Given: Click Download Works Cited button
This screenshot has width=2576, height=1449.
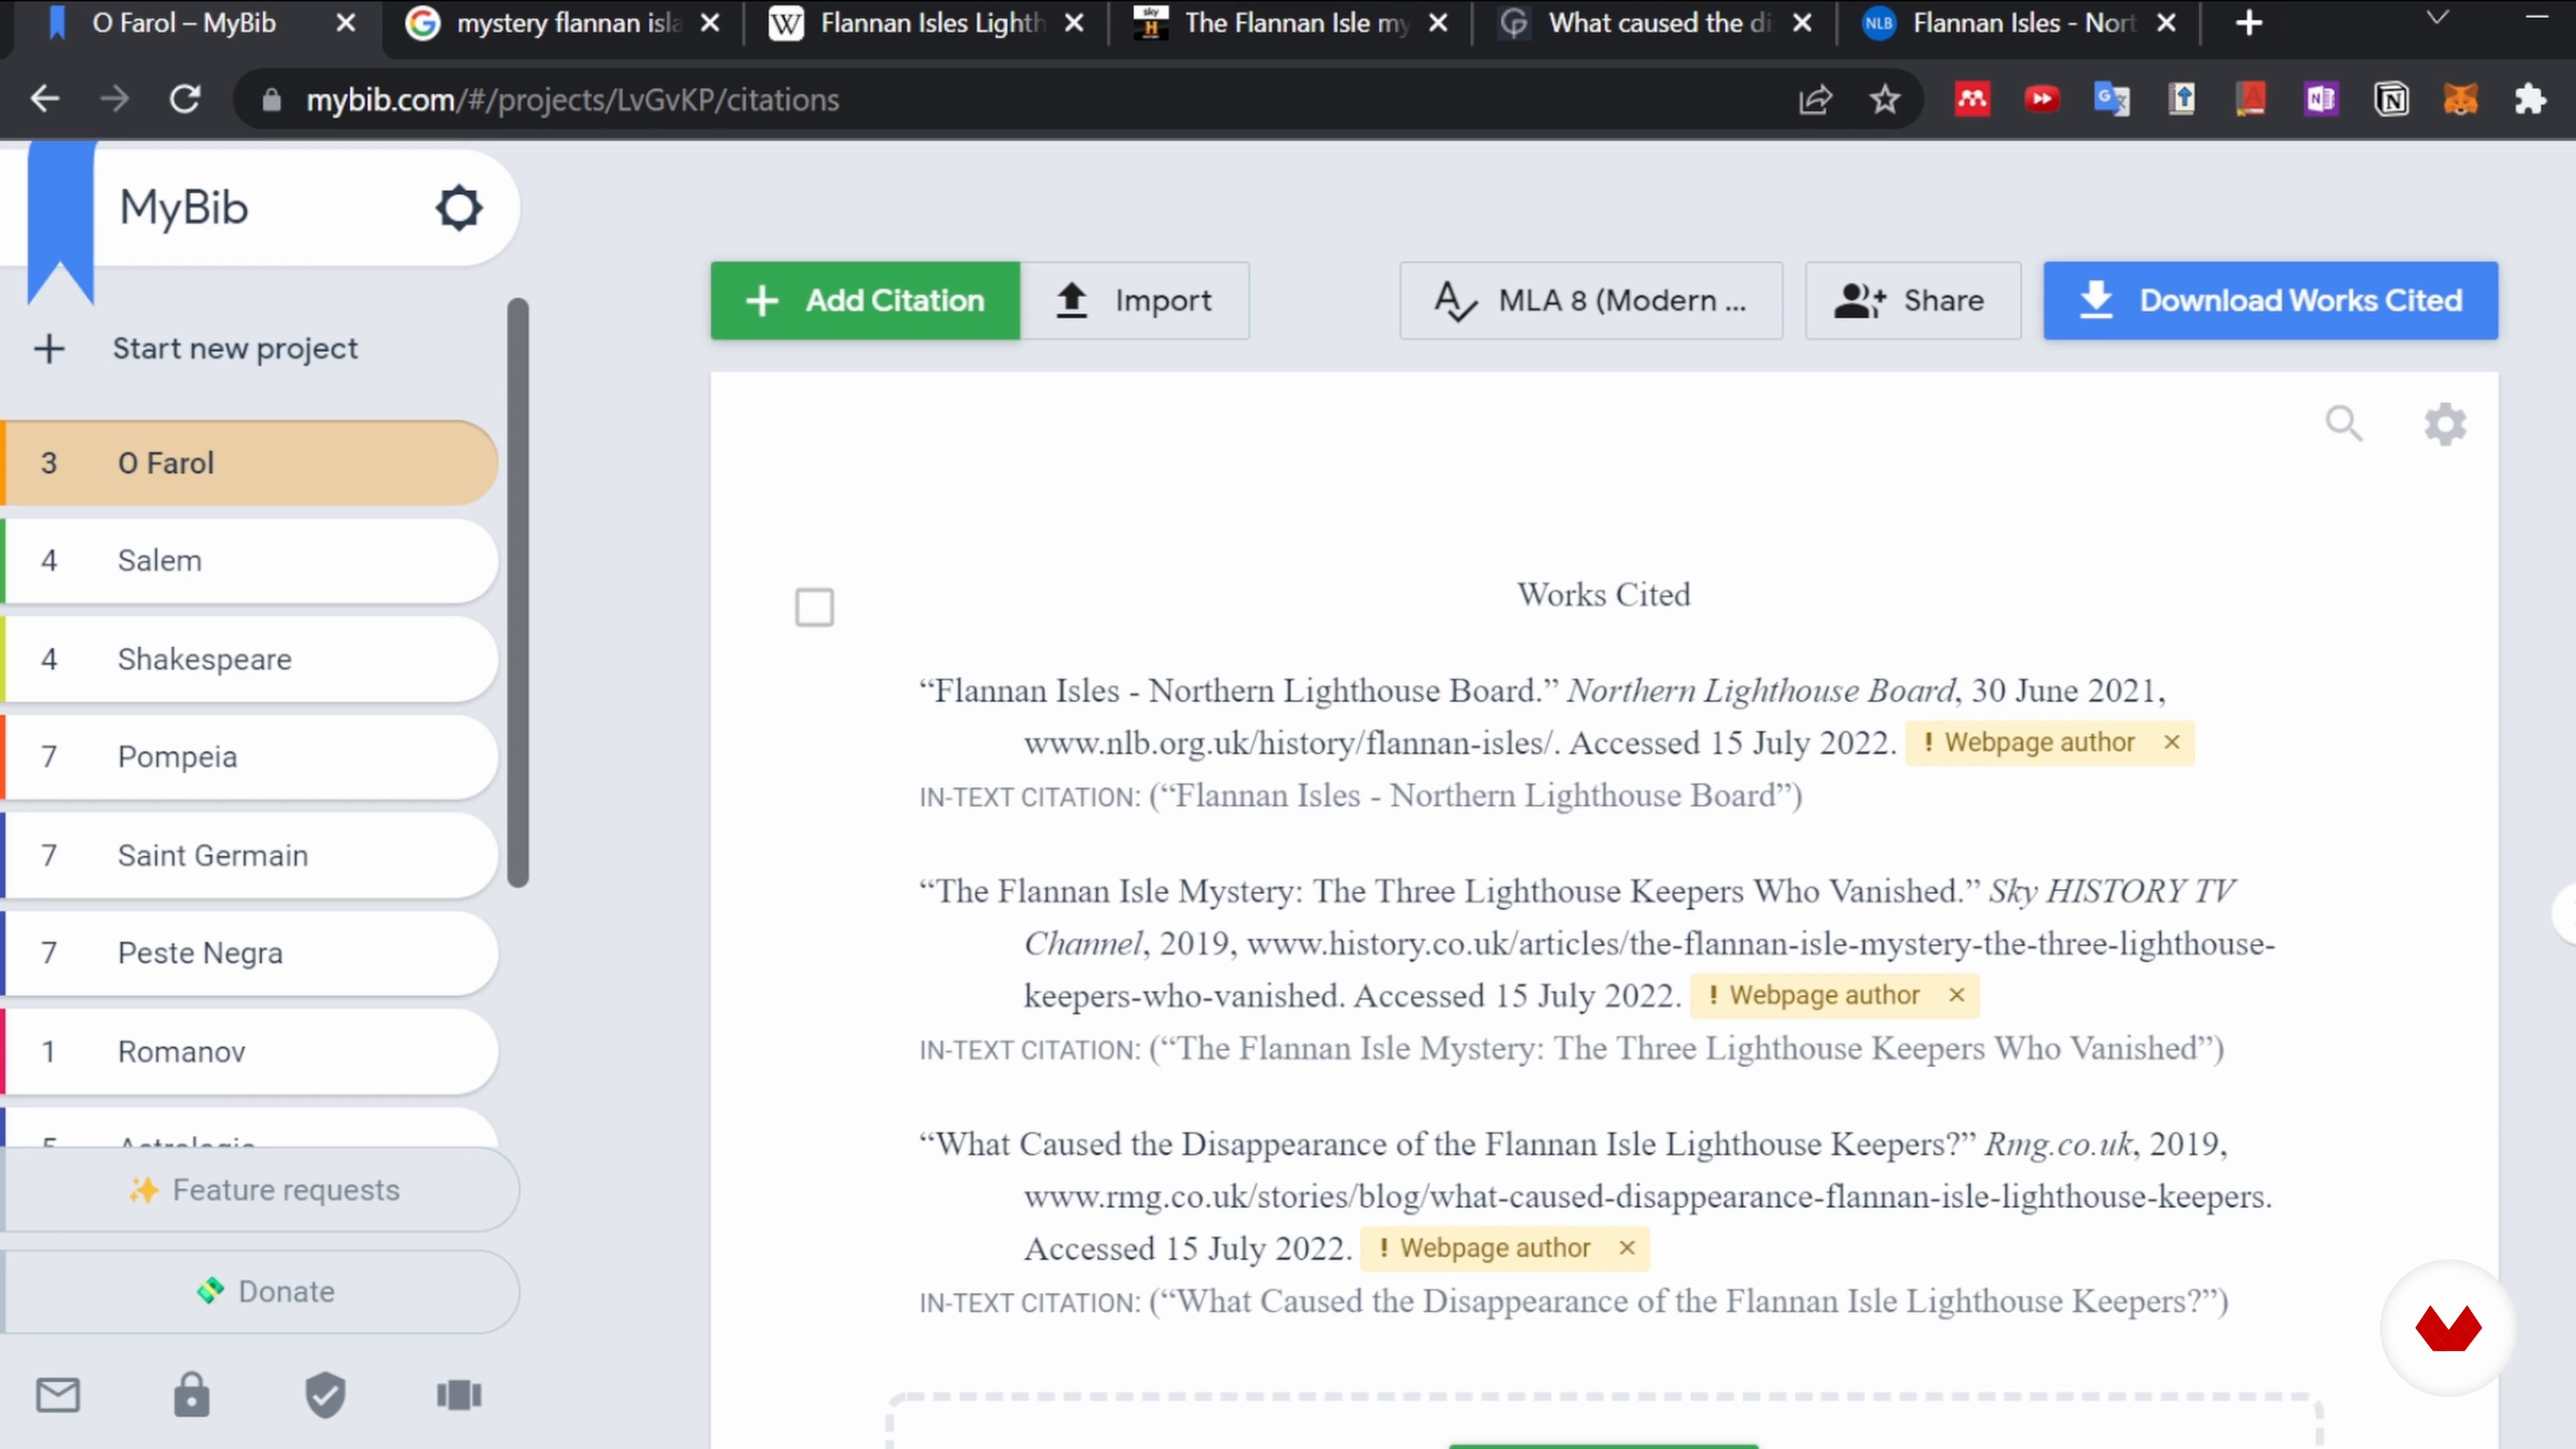Looking at the screenshot, I should (2270, 300).
